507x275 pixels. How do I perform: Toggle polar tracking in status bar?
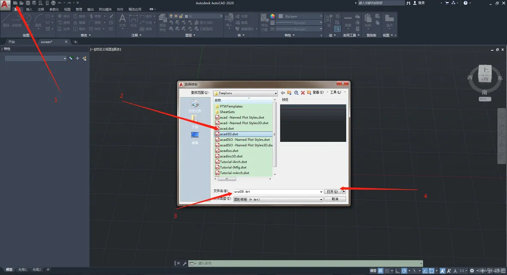click(404, 270)
